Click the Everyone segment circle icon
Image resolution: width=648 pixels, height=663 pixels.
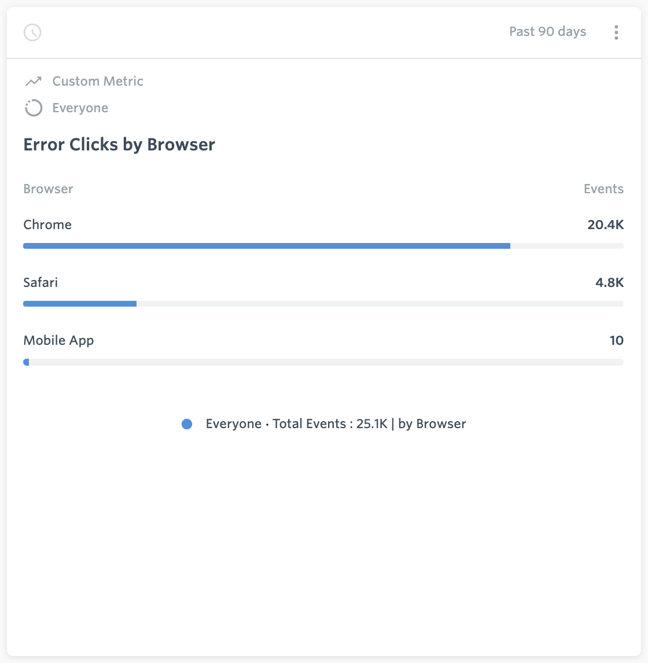pos(34,108)
